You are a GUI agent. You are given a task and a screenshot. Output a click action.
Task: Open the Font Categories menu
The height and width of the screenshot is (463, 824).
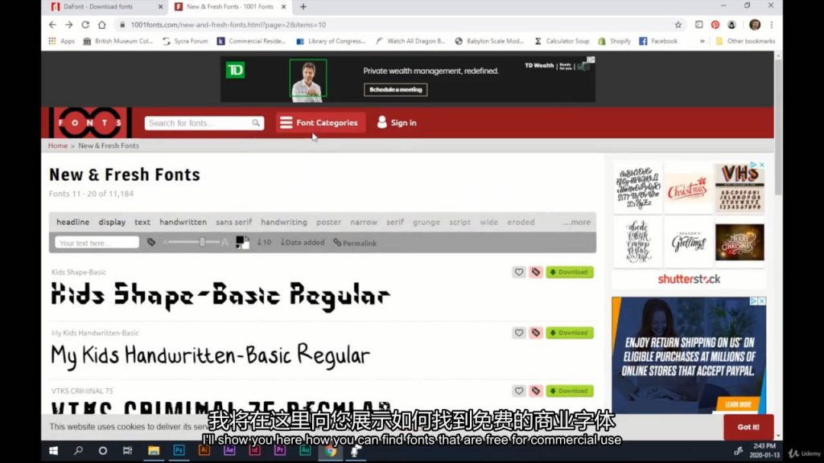pyautogui.click(x=319, y=123)
